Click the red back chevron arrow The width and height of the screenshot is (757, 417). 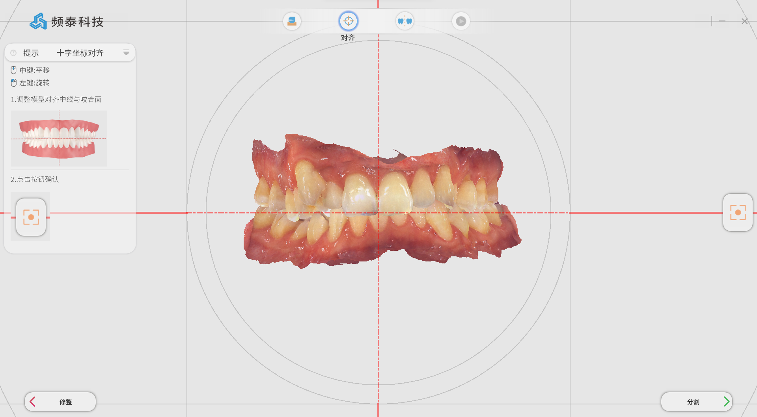click(33, 402)
